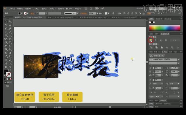
Task: Click the opacity 100% input field
Action: point(92,13)
